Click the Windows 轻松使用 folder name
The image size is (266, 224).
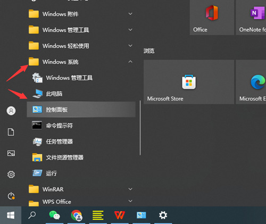coord(65,46)
